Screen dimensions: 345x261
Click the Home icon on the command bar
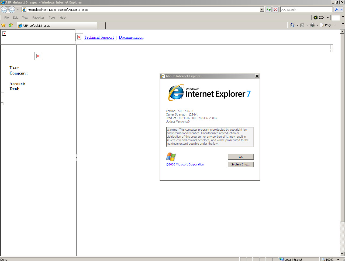pyautogui.click(x=292, y=25)
